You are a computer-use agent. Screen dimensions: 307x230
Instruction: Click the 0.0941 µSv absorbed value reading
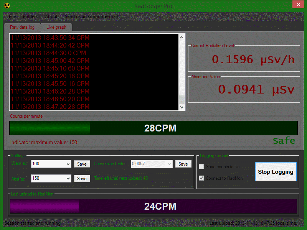point(256,89)
